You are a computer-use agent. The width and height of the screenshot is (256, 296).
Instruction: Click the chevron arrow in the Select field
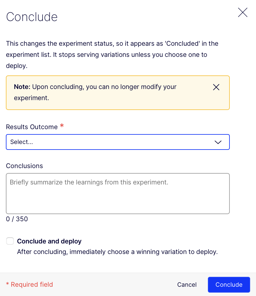218,142
